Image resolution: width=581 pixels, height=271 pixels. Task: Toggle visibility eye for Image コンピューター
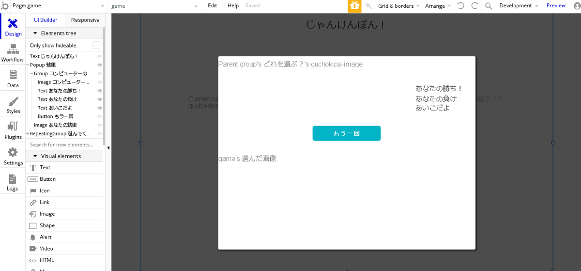(100, 82)
